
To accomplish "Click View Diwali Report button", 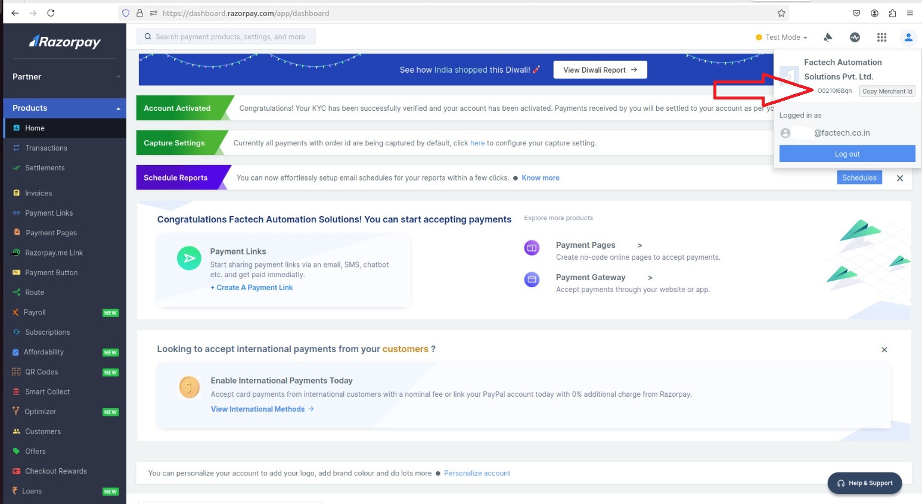I will click(x=600, y=70).
